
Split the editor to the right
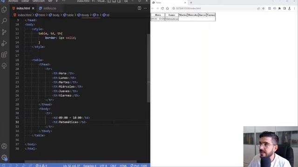(139, 8)
